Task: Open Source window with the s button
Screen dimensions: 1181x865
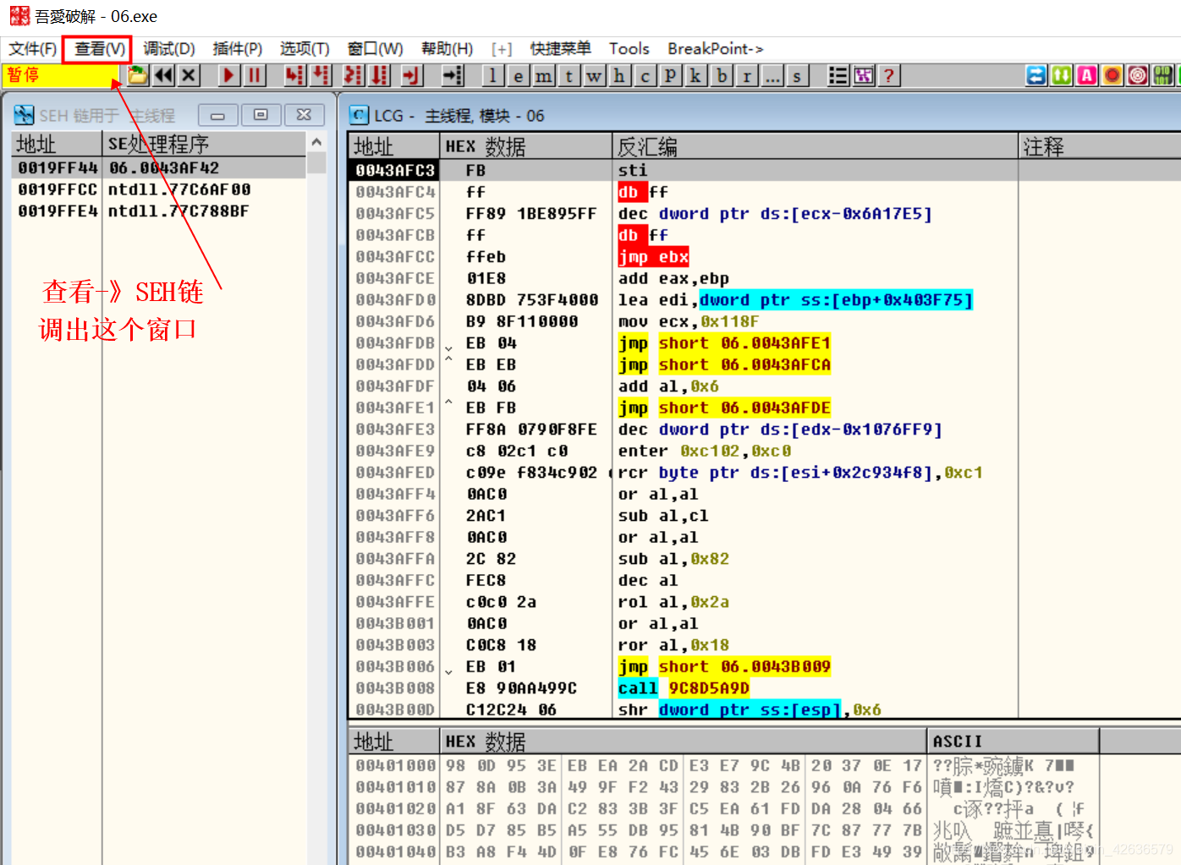Action: coord(797,76)
